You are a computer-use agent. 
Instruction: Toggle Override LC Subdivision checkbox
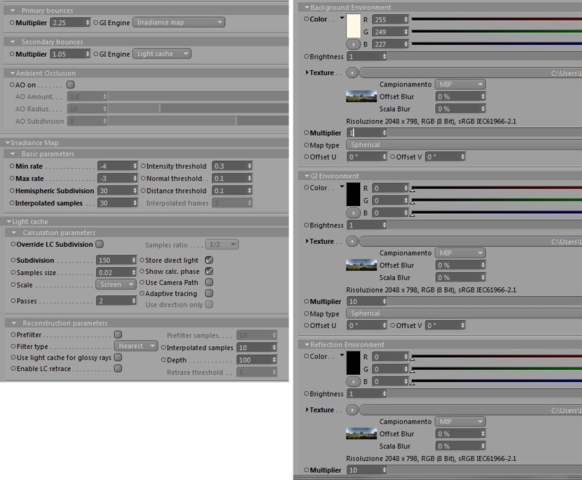[x=100, y=244]
